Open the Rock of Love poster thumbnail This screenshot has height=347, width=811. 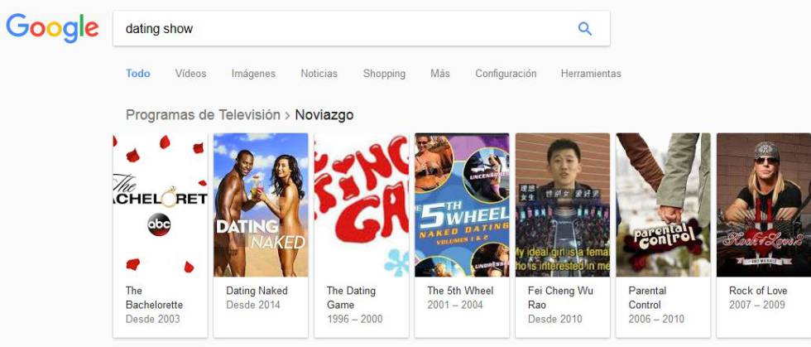763,205
